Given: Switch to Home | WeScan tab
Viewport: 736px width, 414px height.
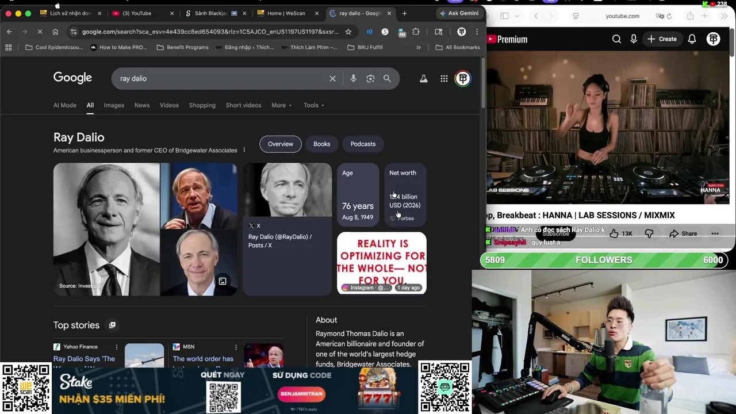Looking at the screenshot, I should click(286, 13).
